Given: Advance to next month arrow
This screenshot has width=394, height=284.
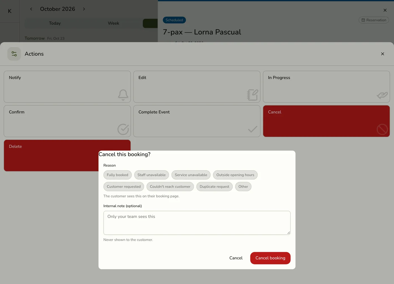Looking at the screenshot, I should pyautogui.click(x=84, y=9).
